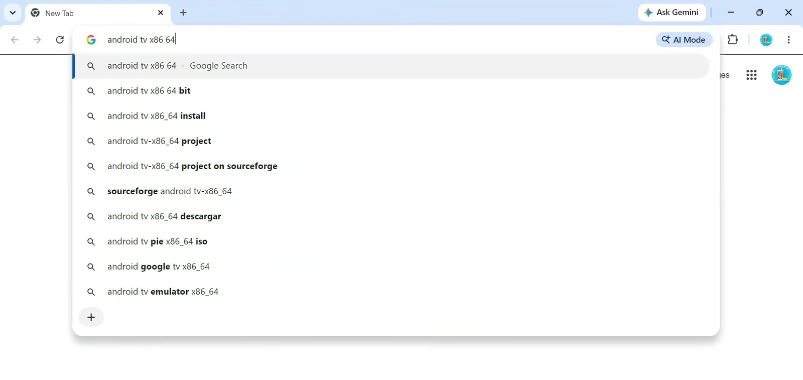Select 'android tv emulator x86_64' suggestion
The width and height of the screenshot is (803, 380).
tap(391, 292)
